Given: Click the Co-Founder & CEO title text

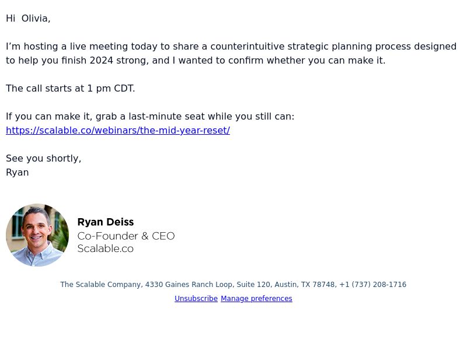Looking at the screenshot, I should click(126, 236).
